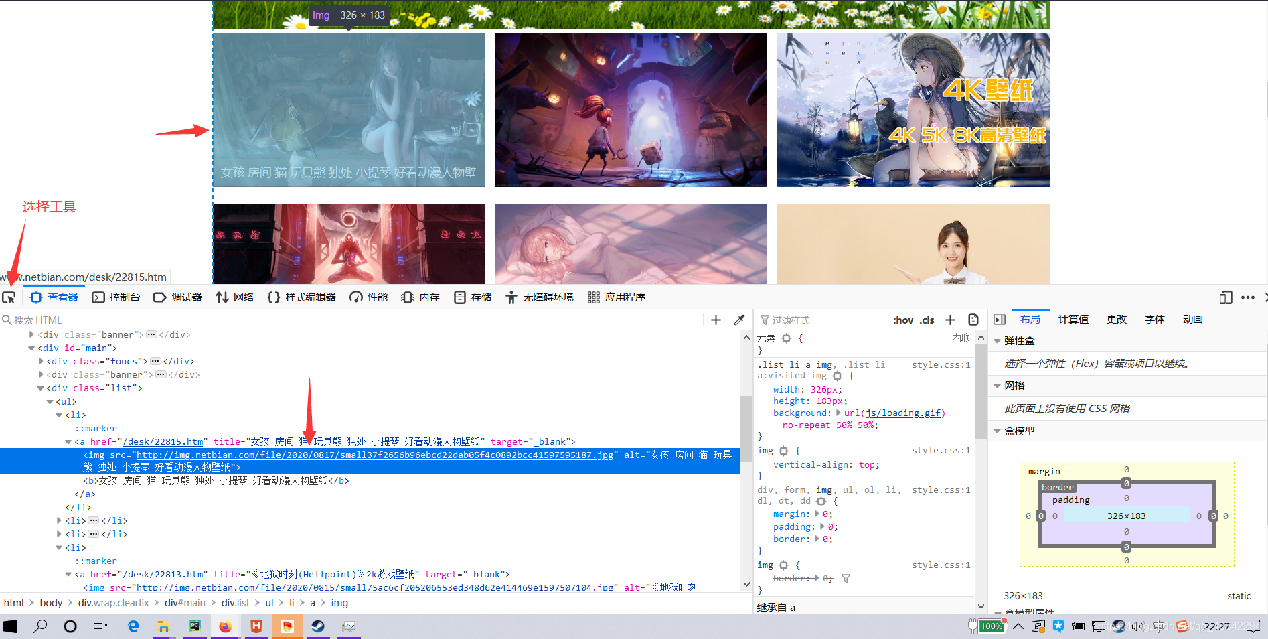Switch to the 调试器 debugger tab
This screenshot has width=1268, height=639.
tap(177, 297)
